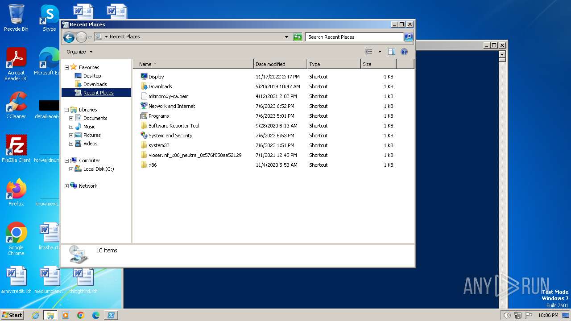Click the search magnifier icon
Screen dimensions: 571x321
tap(409, 37)
